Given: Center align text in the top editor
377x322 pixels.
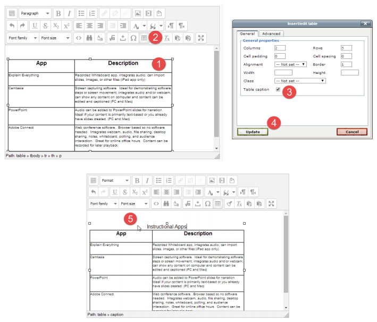Looking at the screenshot, I should pos(90,26).
